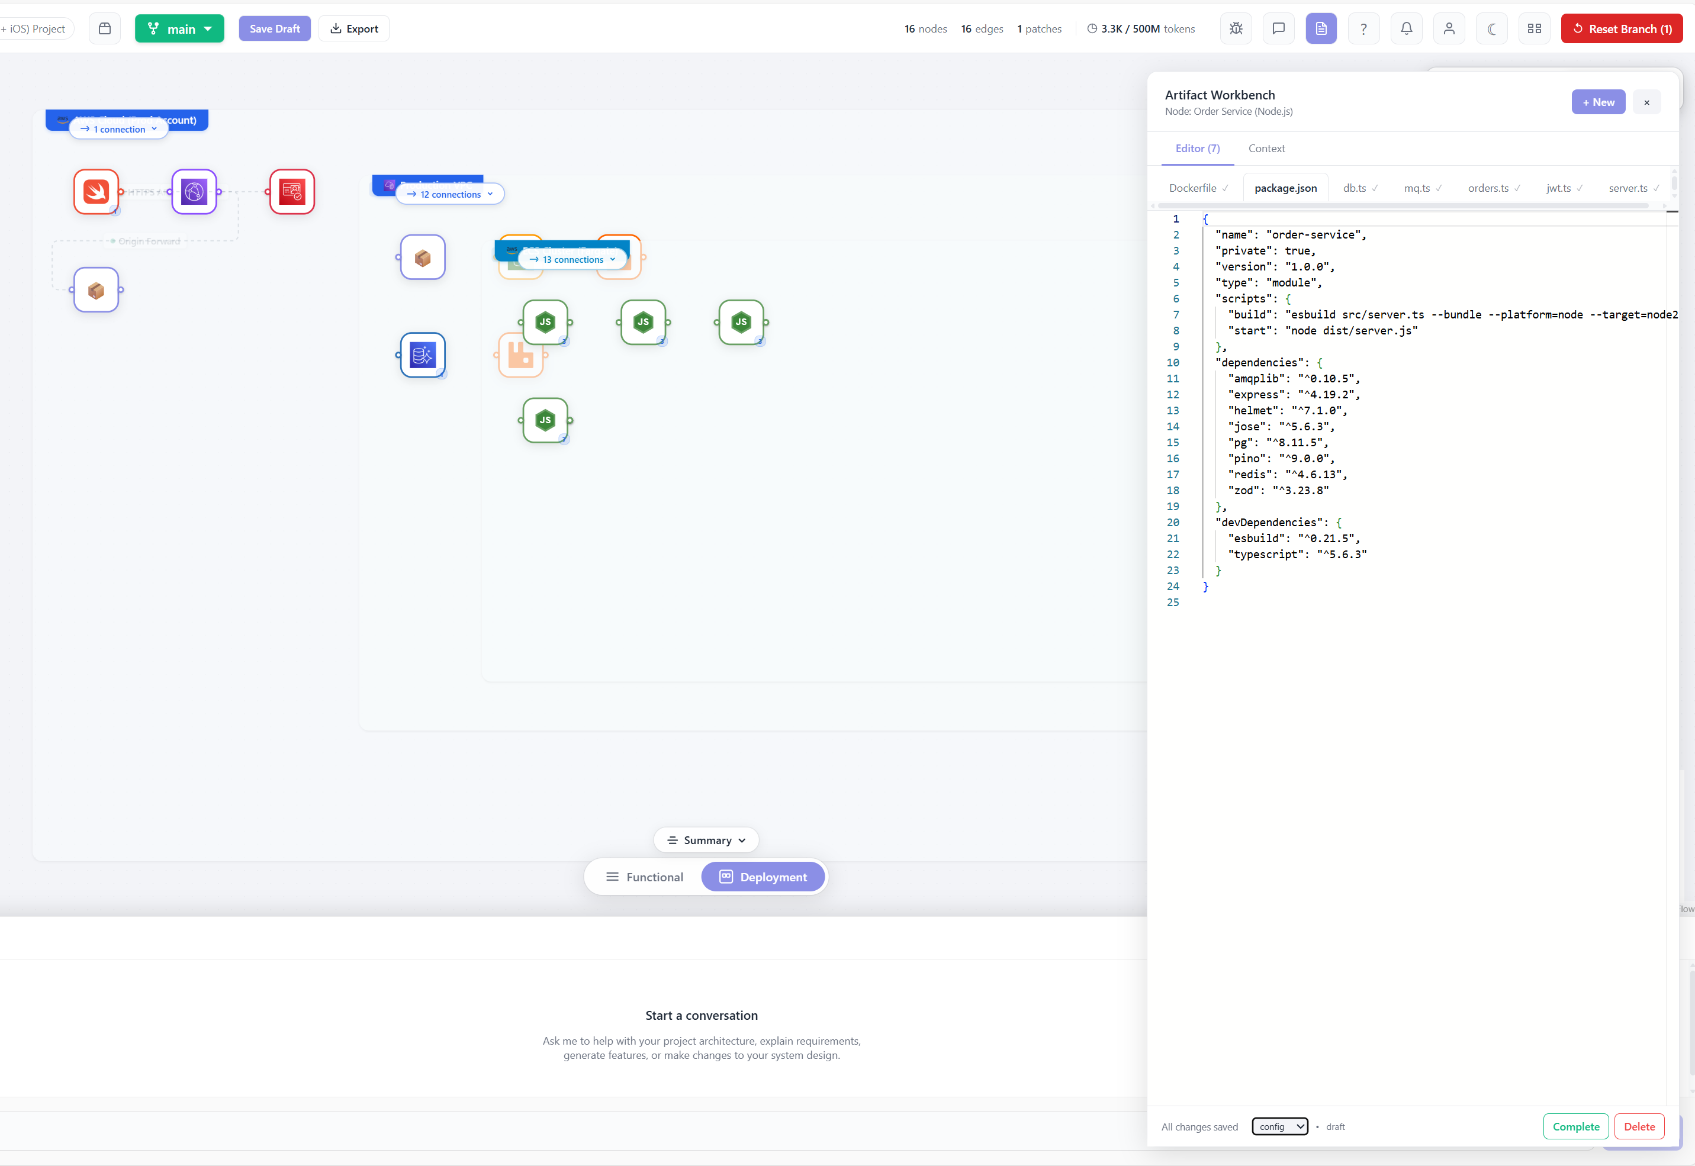The height and width of the screenshot is (1166, 1695).
Task: Open the notifications bell
Action: (1407, 28)
